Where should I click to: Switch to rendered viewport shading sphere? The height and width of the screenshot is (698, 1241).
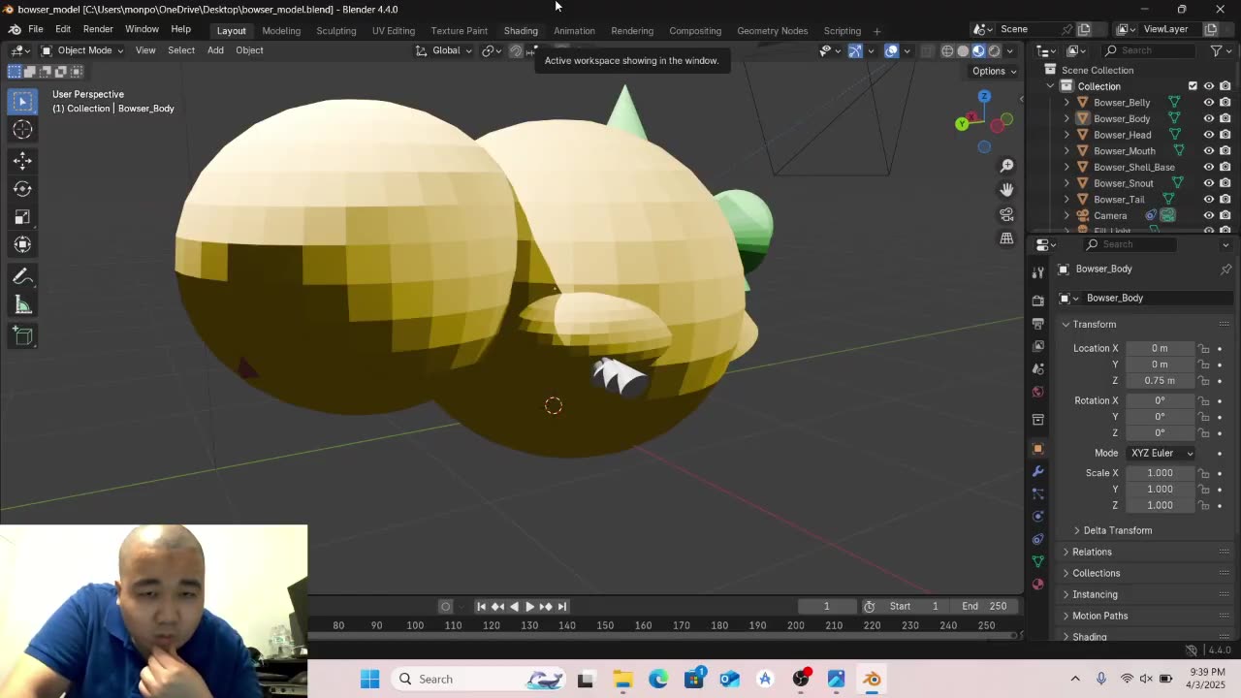point(994,50)
